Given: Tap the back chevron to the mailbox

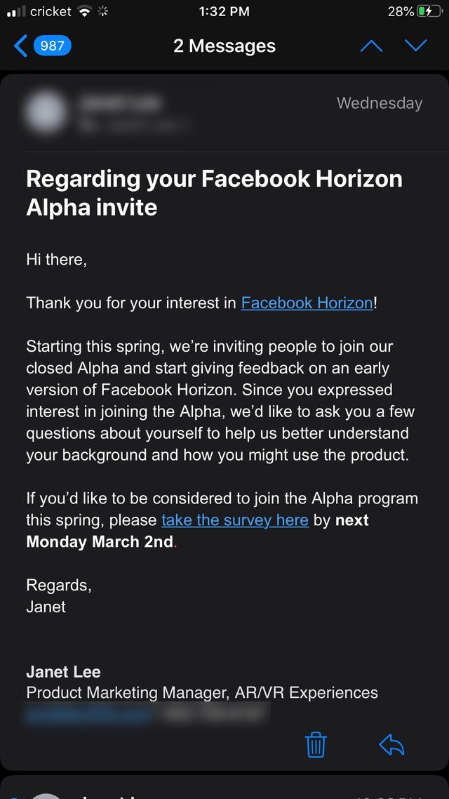Looking at the screenshot, I should click(20, 46).
